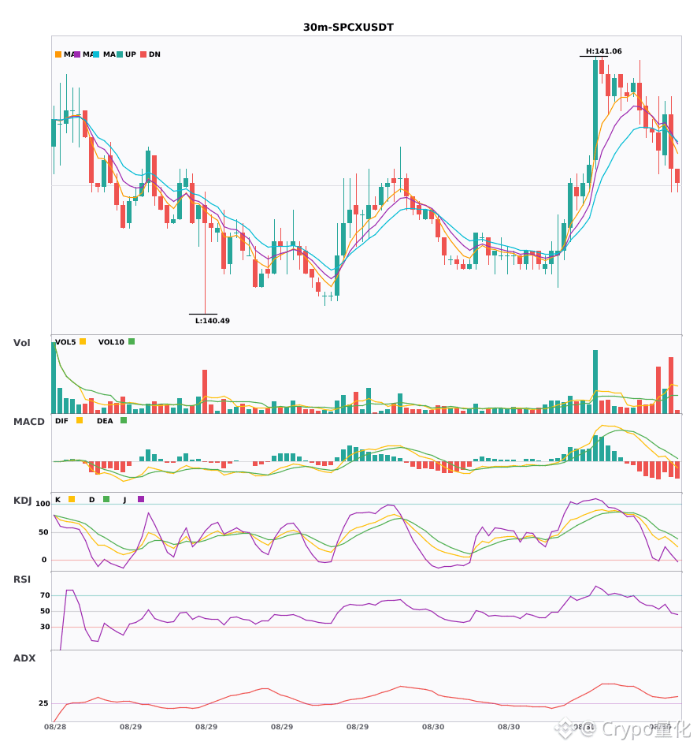
Task: Click the purple MA legend swatch
Action: pos(77,54)
